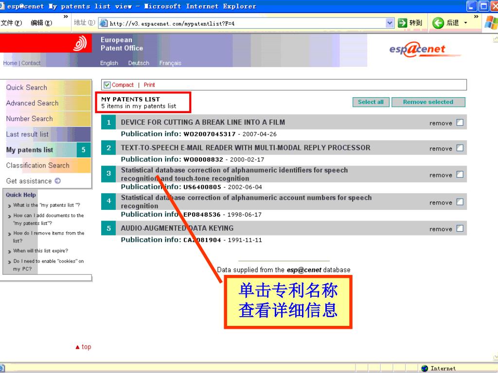Click publication number WO2007045317 text
The width and height of the screenshot is (498, 373).
point(210,134)
